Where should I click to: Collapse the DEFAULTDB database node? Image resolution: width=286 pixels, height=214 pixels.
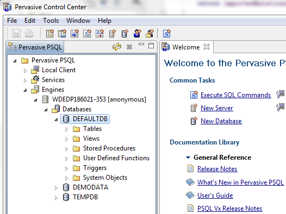(x=56, y=119)
